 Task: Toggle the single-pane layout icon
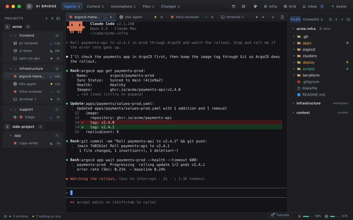234,6
